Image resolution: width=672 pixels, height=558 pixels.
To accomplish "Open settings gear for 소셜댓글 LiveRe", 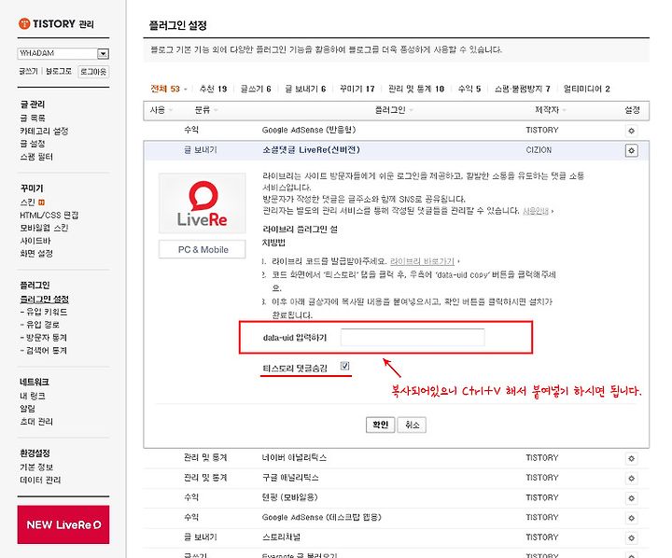I will tap(631, 150).
